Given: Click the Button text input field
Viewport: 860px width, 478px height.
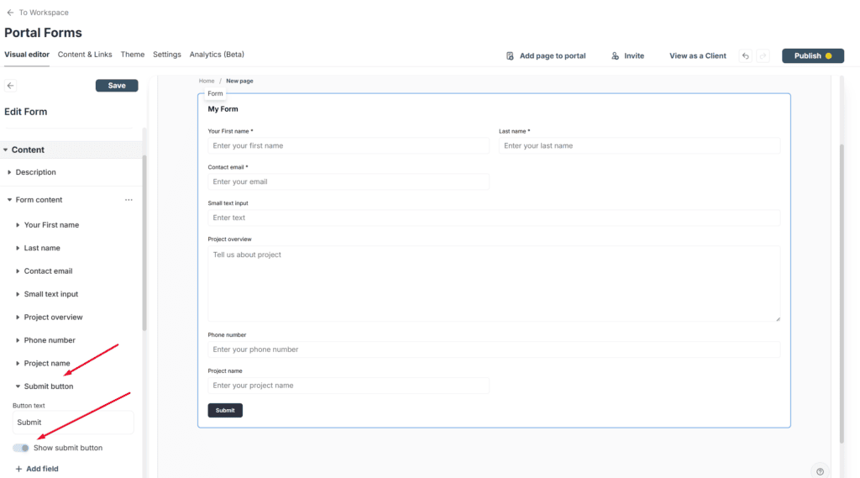Looking at the screenshot, I should [x=73, y=423].
